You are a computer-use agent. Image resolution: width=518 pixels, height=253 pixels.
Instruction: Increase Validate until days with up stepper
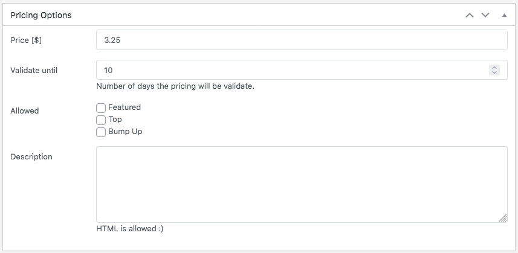pos(494,67)
